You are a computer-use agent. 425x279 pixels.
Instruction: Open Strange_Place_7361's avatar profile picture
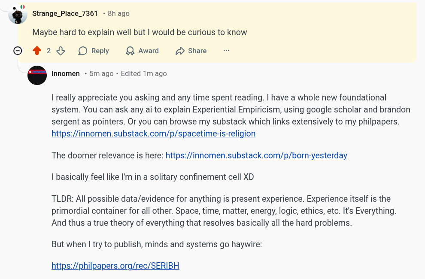18,14
